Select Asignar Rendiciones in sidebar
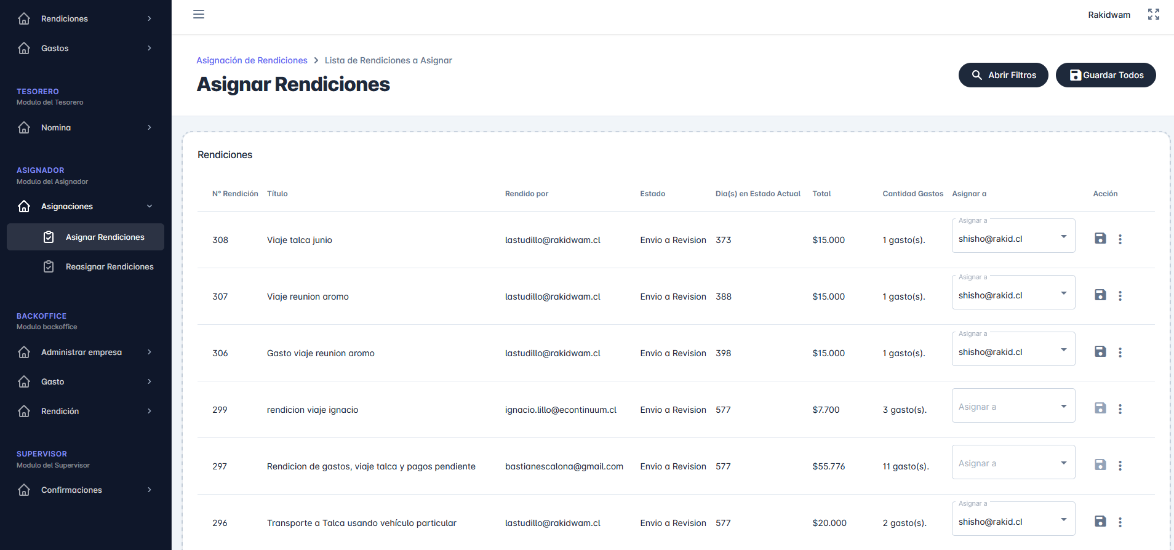 pyautogui.click(x=105, y=237)
